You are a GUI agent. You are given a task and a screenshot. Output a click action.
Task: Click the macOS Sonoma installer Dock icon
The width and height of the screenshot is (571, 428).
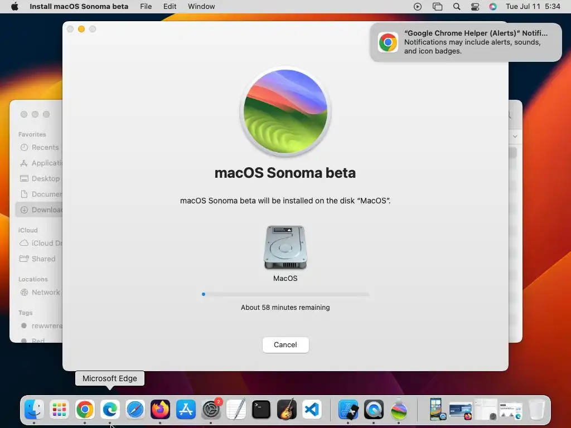[399, 410]
